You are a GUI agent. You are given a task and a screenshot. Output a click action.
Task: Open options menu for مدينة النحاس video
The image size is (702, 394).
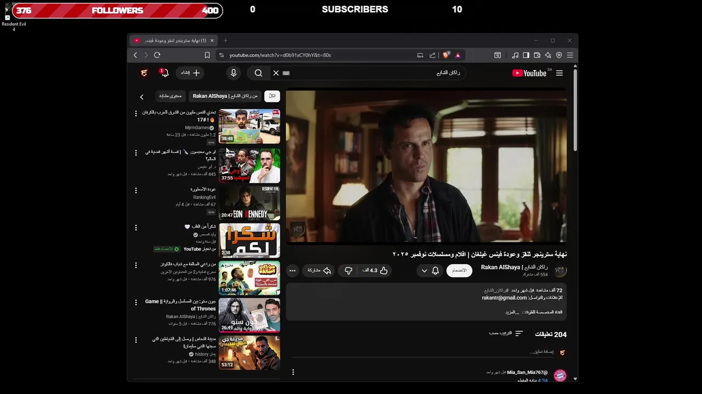136,340
